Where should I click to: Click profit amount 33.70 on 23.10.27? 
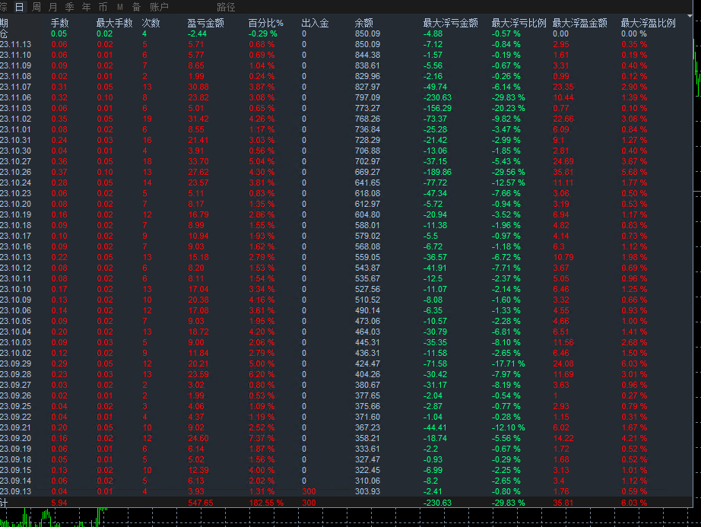[x=199, y=161]
